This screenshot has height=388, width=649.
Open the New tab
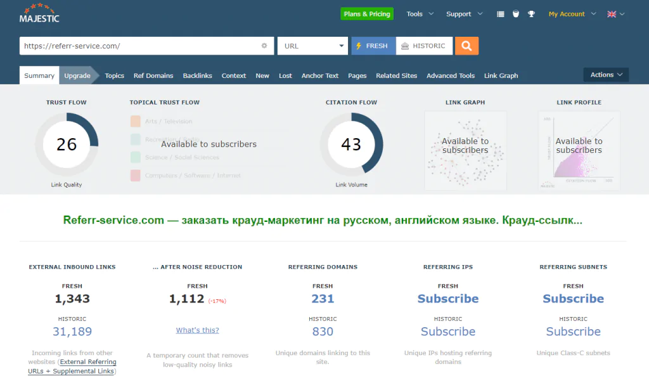262,76
